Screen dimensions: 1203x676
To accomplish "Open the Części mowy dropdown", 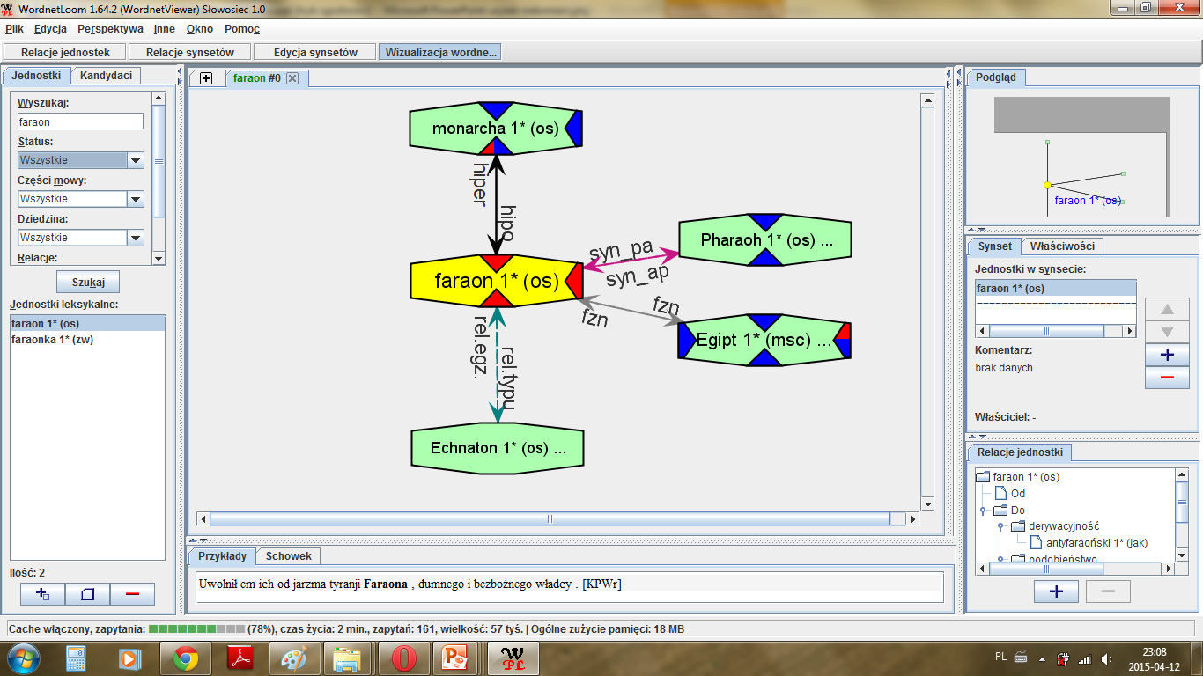I will [x=136, y=199].
